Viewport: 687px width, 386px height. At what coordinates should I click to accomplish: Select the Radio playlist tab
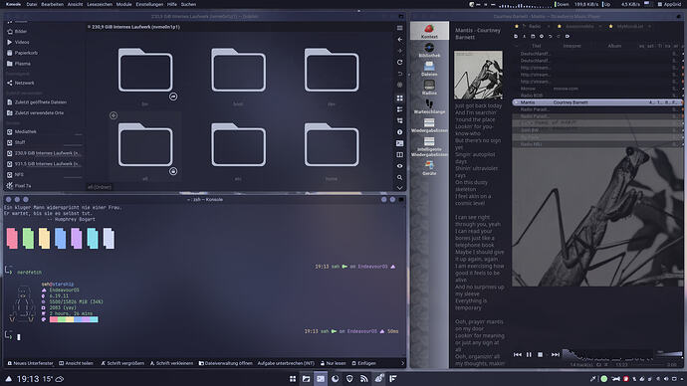[x=534, y=26]
